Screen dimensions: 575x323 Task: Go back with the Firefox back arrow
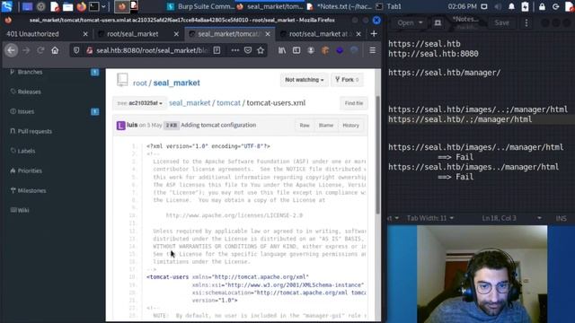(11, 50)
